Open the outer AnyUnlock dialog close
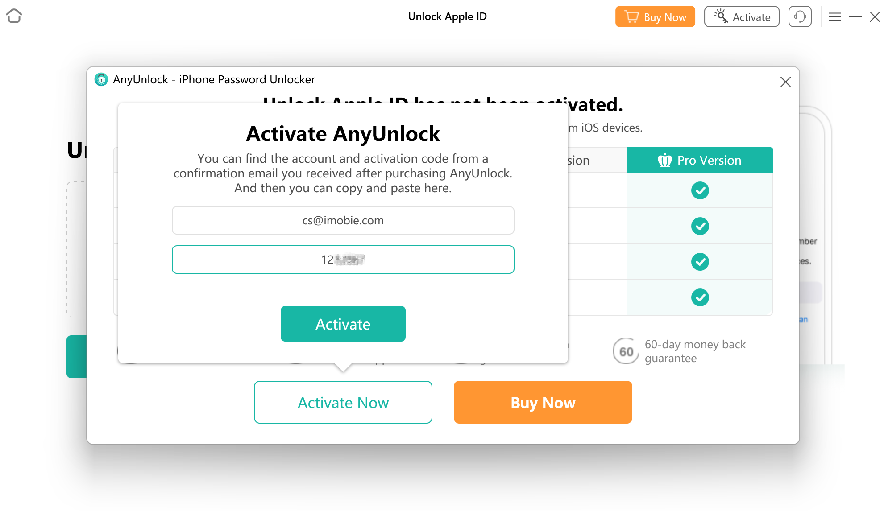 [785, 82]
